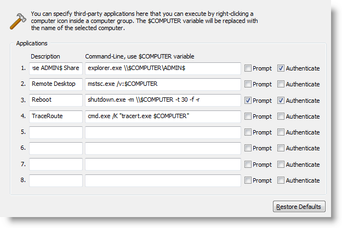Check Prompt for the TraceRoute row

248,116
